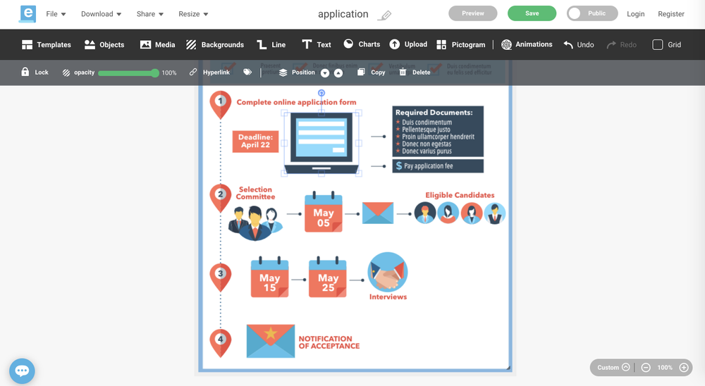Click the Register link
Image resolution: width=705 pixels, height=386 pixels.
coord(671,14)
